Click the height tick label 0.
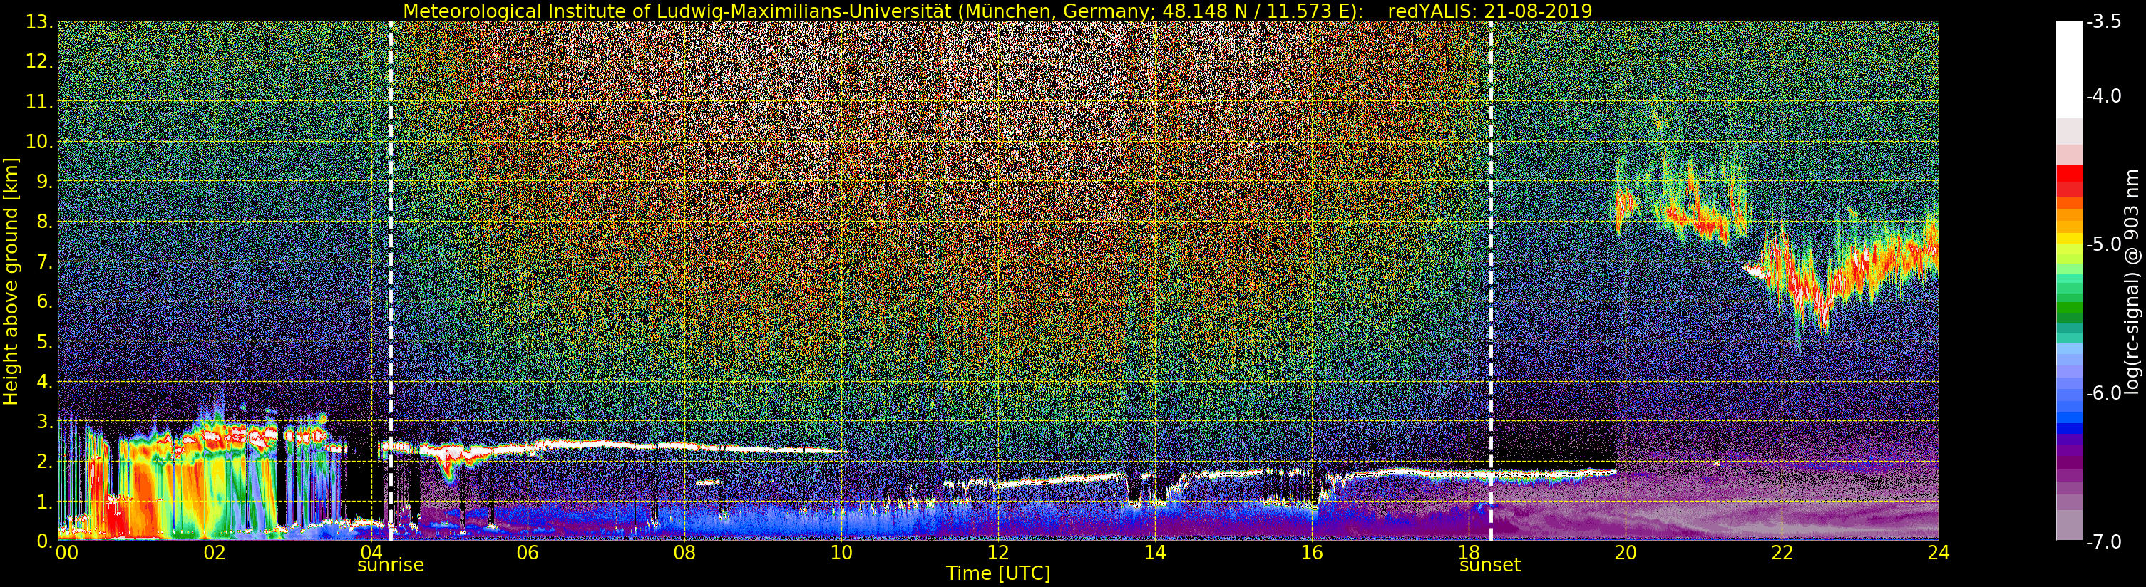2146x587 pixels. pyautogui.click(x=45, y=541)
